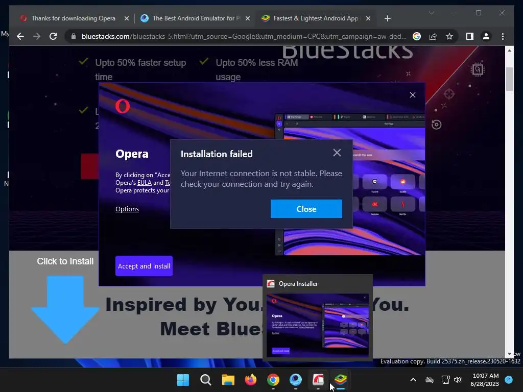Screen dimensions: 523x392
Task: Toggle the Chrome side panel
Action: pyautogui.click(x=470, y=36)
